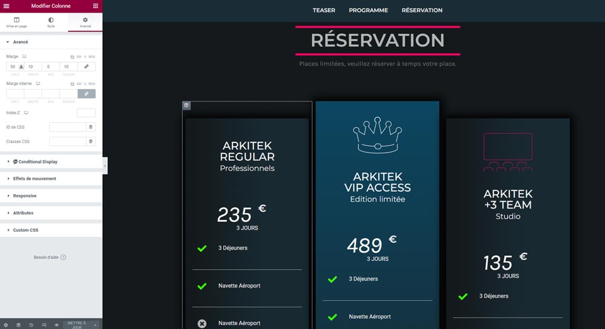Open the Navigator layers icon

pos(18,325)
